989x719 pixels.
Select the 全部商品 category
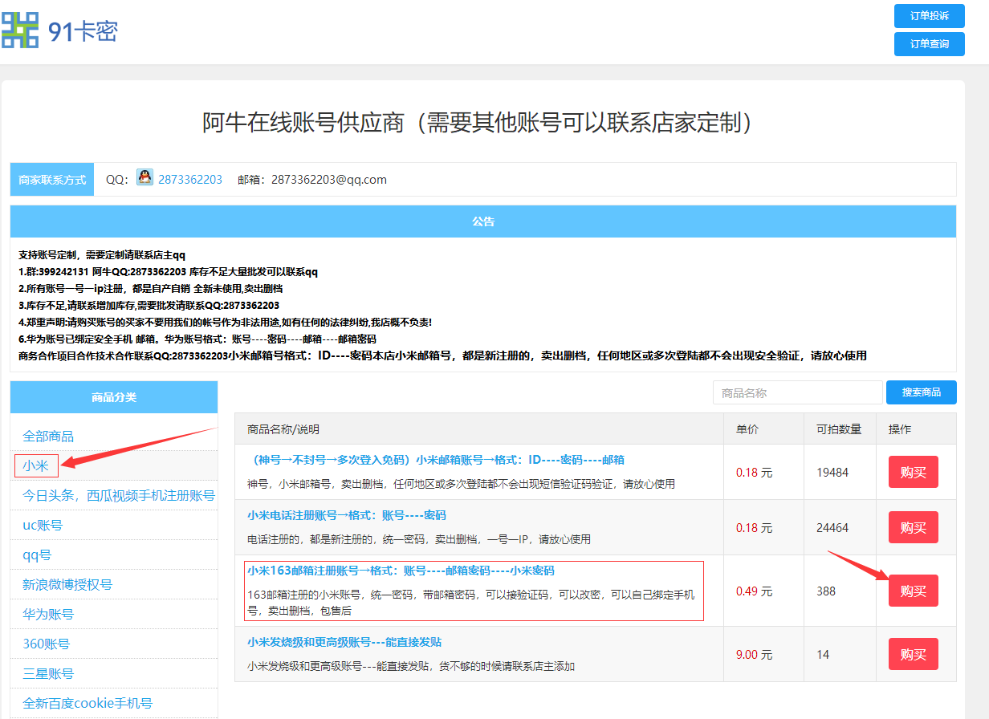tap(48, 437)
